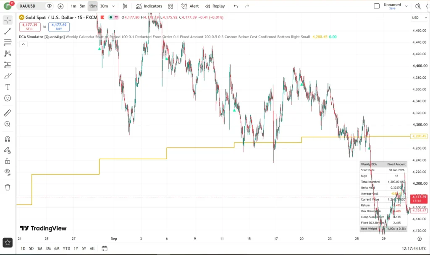Collapse the indicator legend chevron
The height and width of the screenshot is (255, 430).
[x=24, y=44]
